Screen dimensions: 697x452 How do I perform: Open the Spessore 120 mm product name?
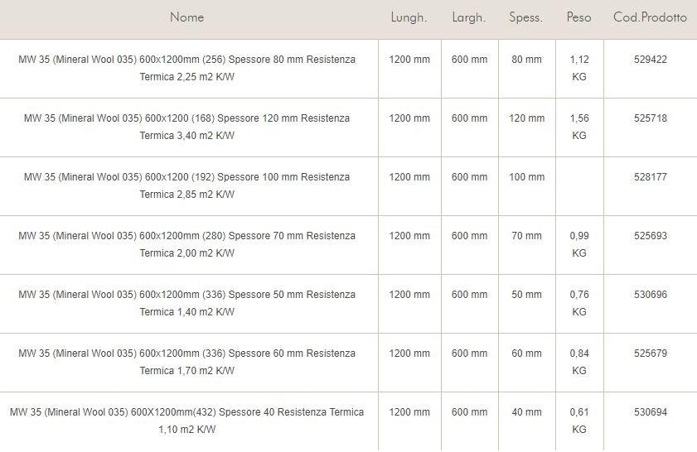186,127
